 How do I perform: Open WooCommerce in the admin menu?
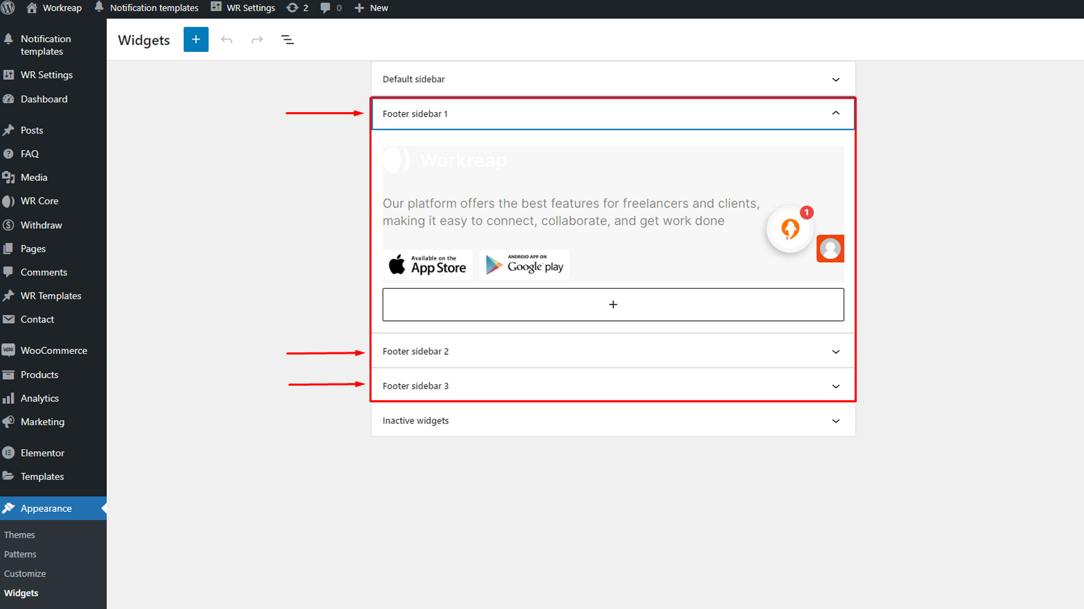(54, 350)
